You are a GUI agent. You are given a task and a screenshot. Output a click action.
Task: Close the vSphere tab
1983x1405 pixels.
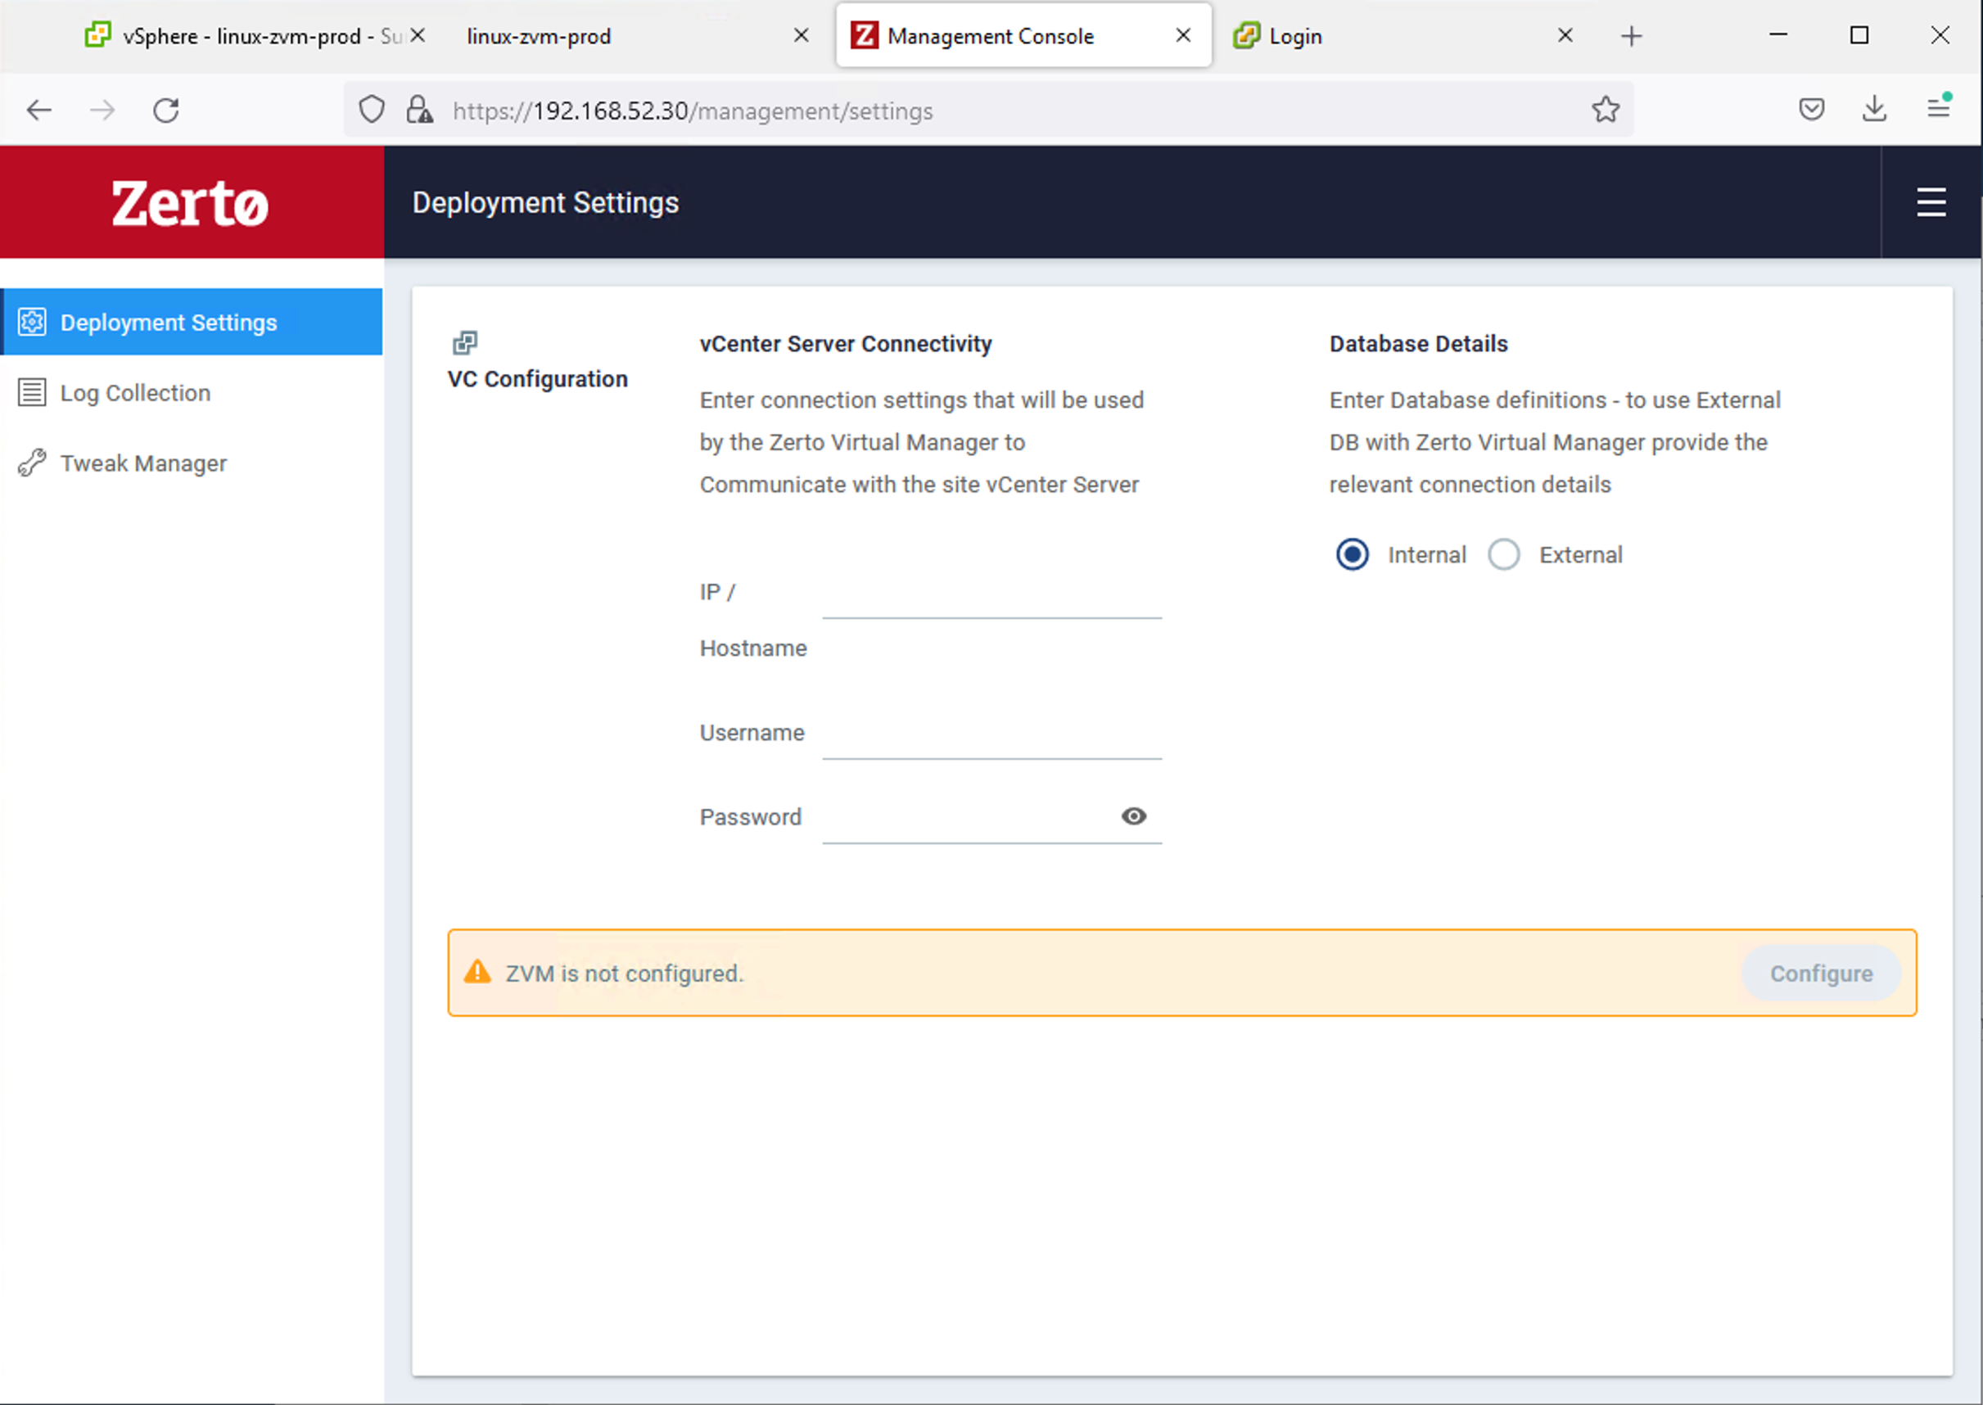418,35
